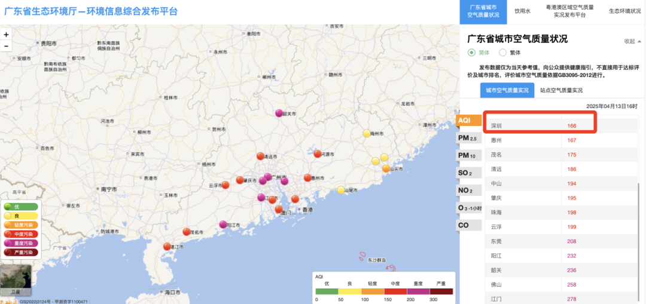
Task: Click the yellow Shanwei (汕尾市) marker
Action: 341,190
